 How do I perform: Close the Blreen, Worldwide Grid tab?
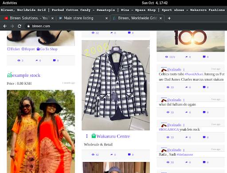point(160,18)
